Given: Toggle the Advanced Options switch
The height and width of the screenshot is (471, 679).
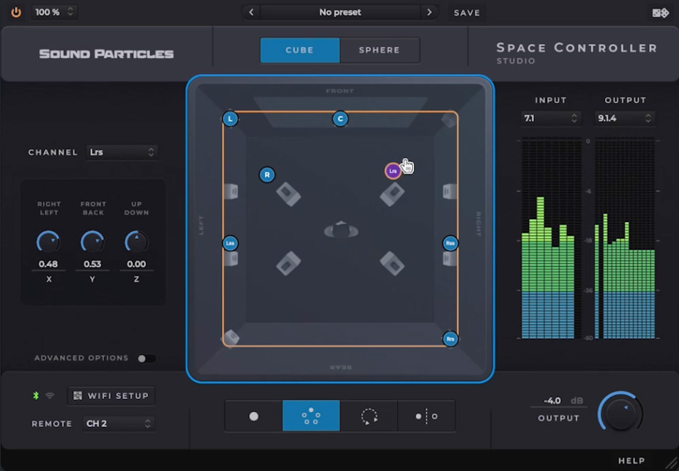Looking at the screenshot, I should (147, 359).
